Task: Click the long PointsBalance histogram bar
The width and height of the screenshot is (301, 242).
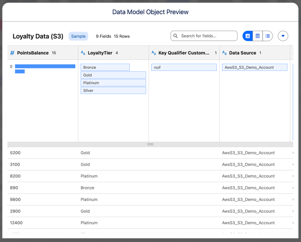Action: tap(45, 66)
